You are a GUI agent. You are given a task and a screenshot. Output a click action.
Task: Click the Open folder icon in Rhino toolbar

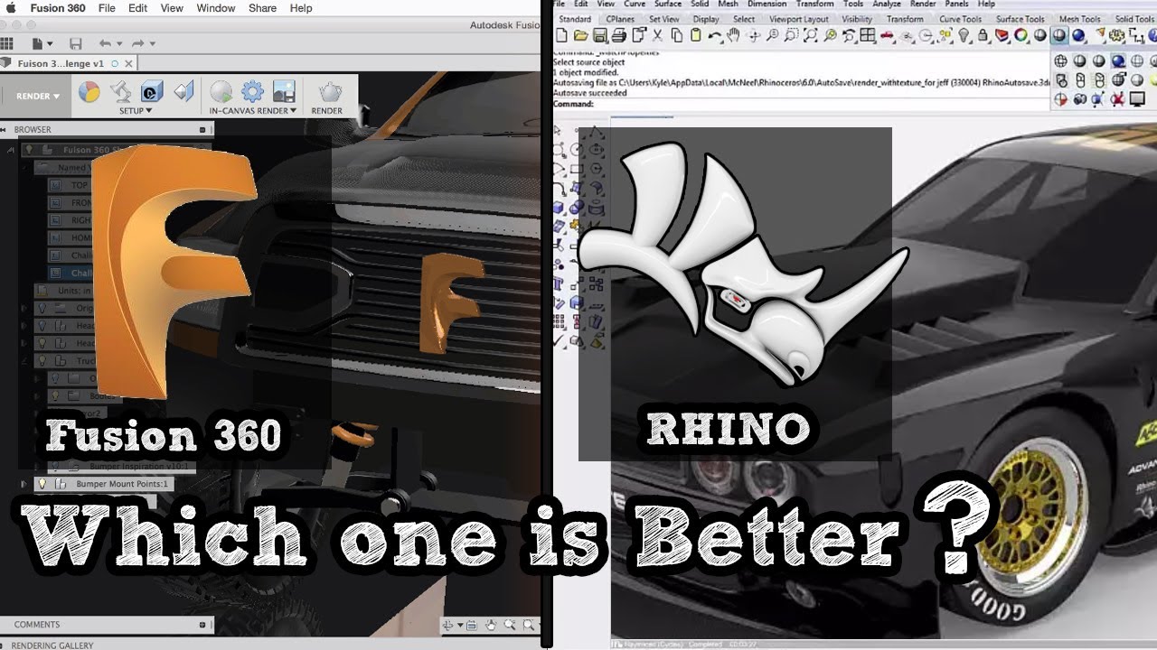(580, 35)
